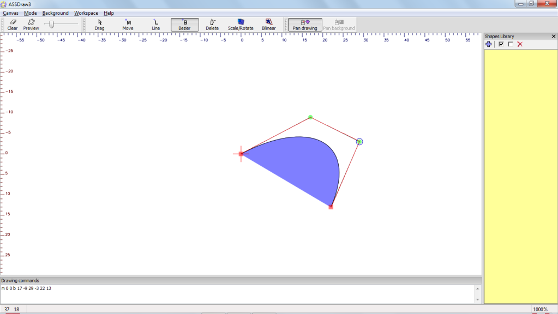The width and height of the screenshot is (558, 314).
Task: Close the Shapes Library panel
Action: tap(554, 37)
